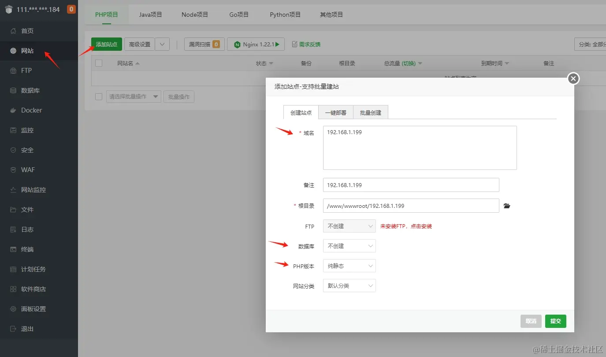Open the 请选择批量操作 dropdown
This screenshot has width=606, height=357.
point(134,97)
